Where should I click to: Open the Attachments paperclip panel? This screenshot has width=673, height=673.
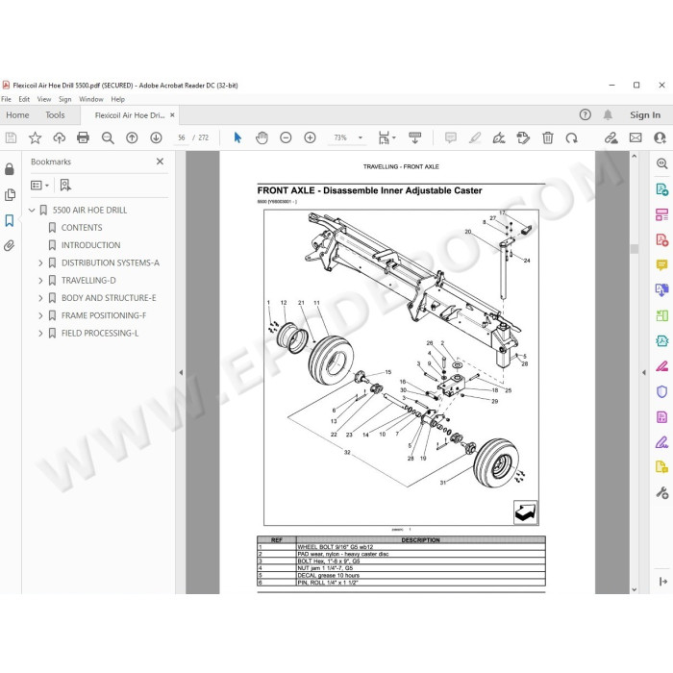click(x=10, y=245)
